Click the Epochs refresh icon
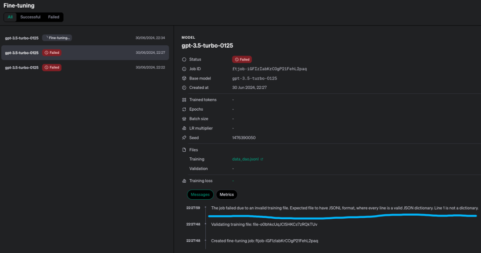Screen dimensions: 481x253 tap(184, 109)
